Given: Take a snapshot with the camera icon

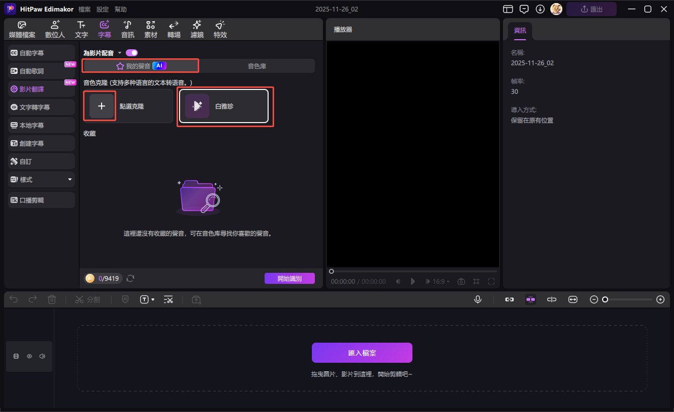Looking at the screenshot, I should [461, 281].
